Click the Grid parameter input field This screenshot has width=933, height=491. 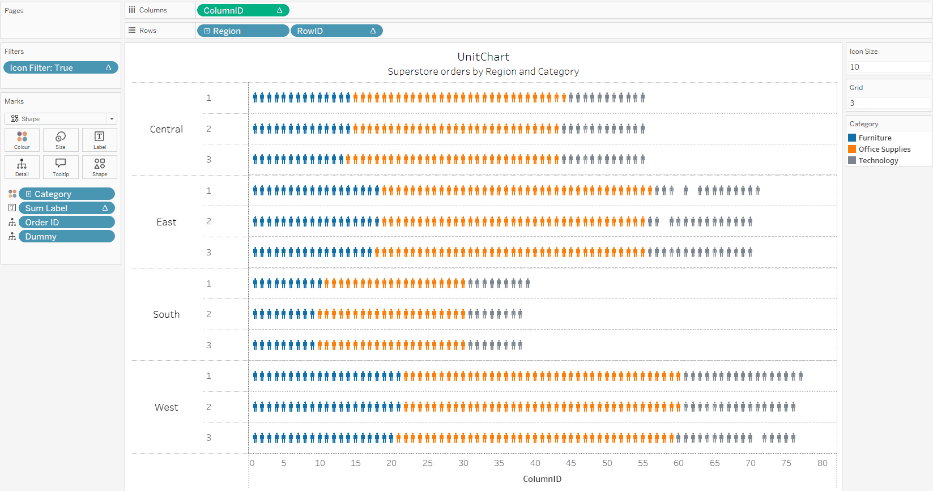pyautogui.click(x=889, y=103)
